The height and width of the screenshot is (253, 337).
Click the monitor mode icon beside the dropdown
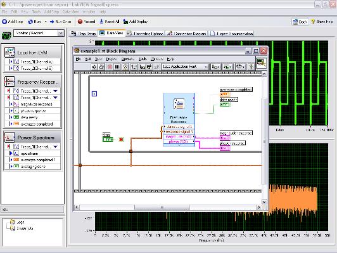pos(6,36)
